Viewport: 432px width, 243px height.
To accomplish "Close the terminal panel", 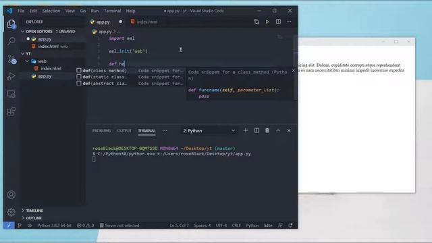I will click(289, 130).
